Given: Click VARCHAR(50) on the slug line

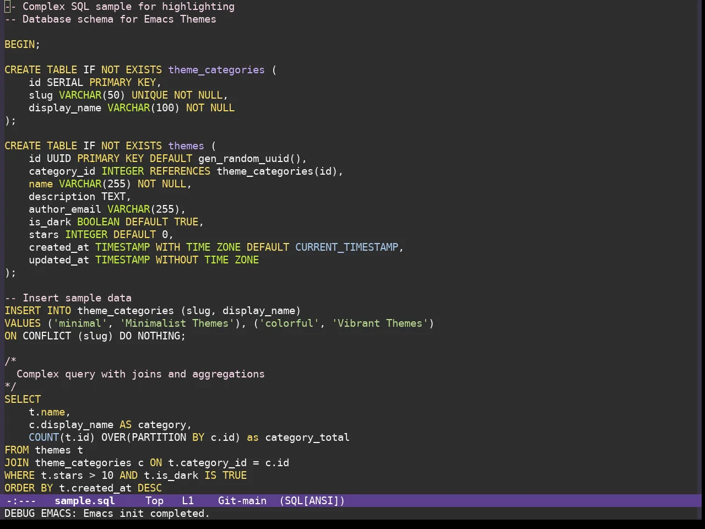Looking at the screenshot, I should (92, 95).
